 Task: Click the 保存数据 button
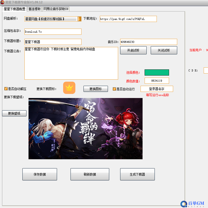tap(40, 174)
